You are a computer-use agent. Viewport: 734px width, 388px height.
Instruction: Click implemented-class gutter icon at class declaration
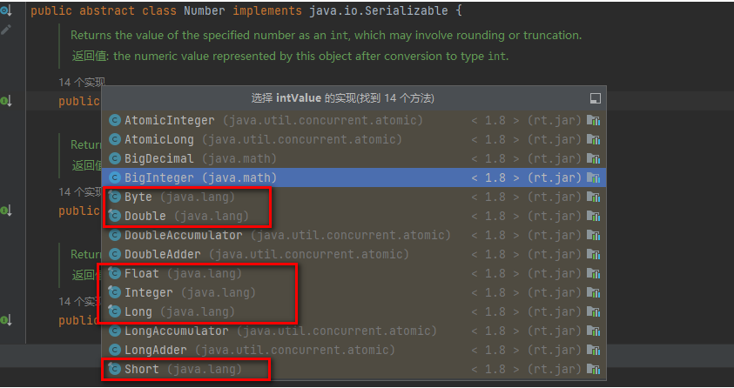pos(7,10)
